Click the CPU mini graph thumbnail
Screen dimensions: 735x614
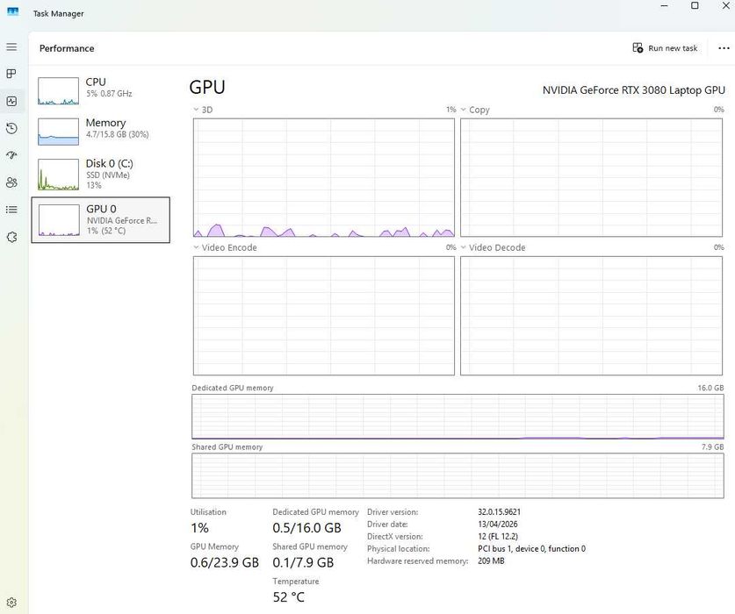pos(58,91)
